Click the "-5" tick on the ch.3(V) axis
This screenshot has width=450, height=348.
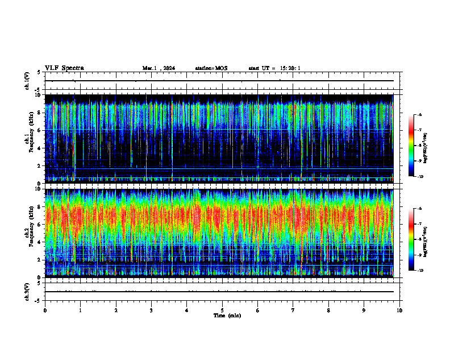(38, 301)
